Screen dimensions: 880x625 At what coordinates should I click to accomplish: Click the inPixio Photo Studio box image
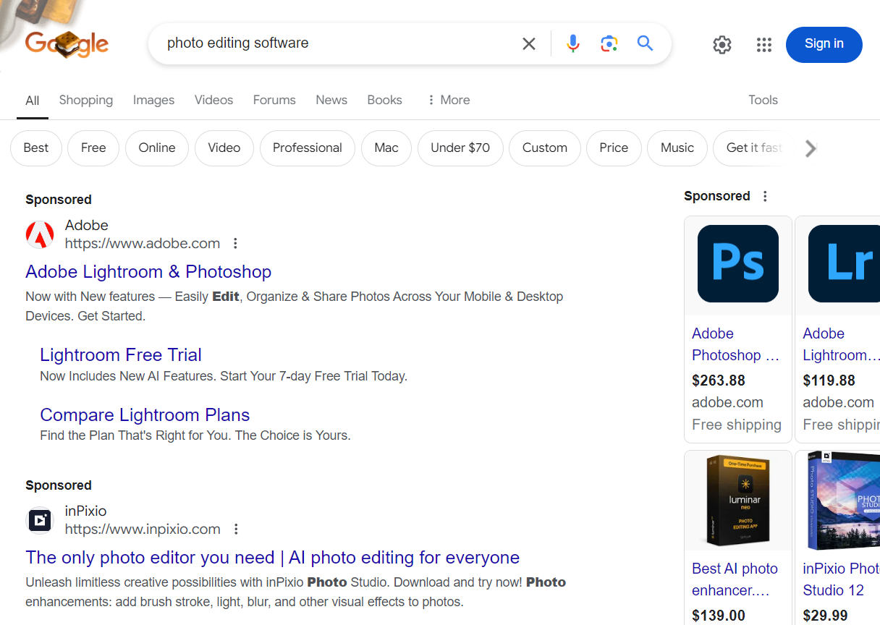842,501
